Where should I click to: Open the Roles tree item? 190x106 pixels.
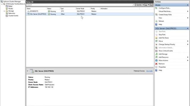[10, 6]
